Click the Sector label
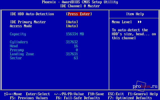 tap(16, 58)
